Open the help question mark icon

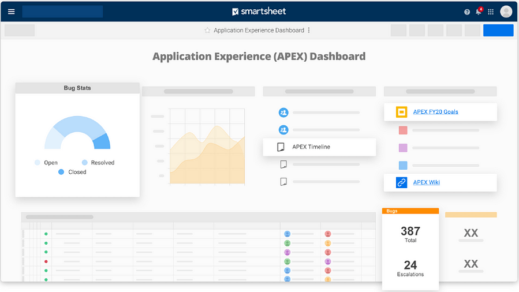click(x=467, y=12)
